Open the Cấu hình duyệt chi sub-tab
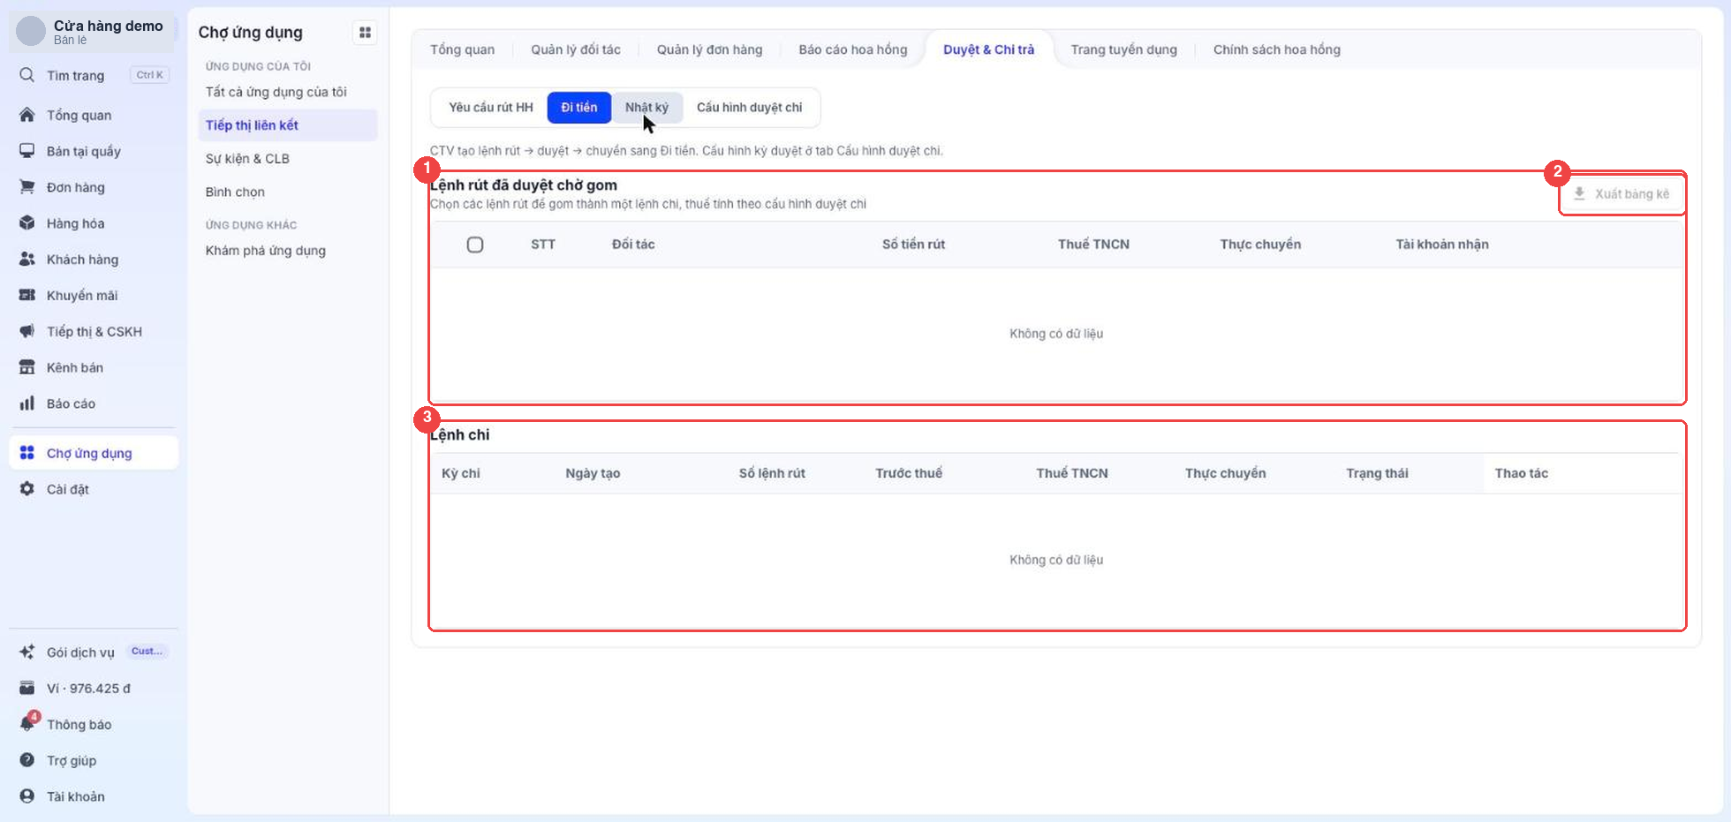This screenshot has height=822, width=1731. 750,108
